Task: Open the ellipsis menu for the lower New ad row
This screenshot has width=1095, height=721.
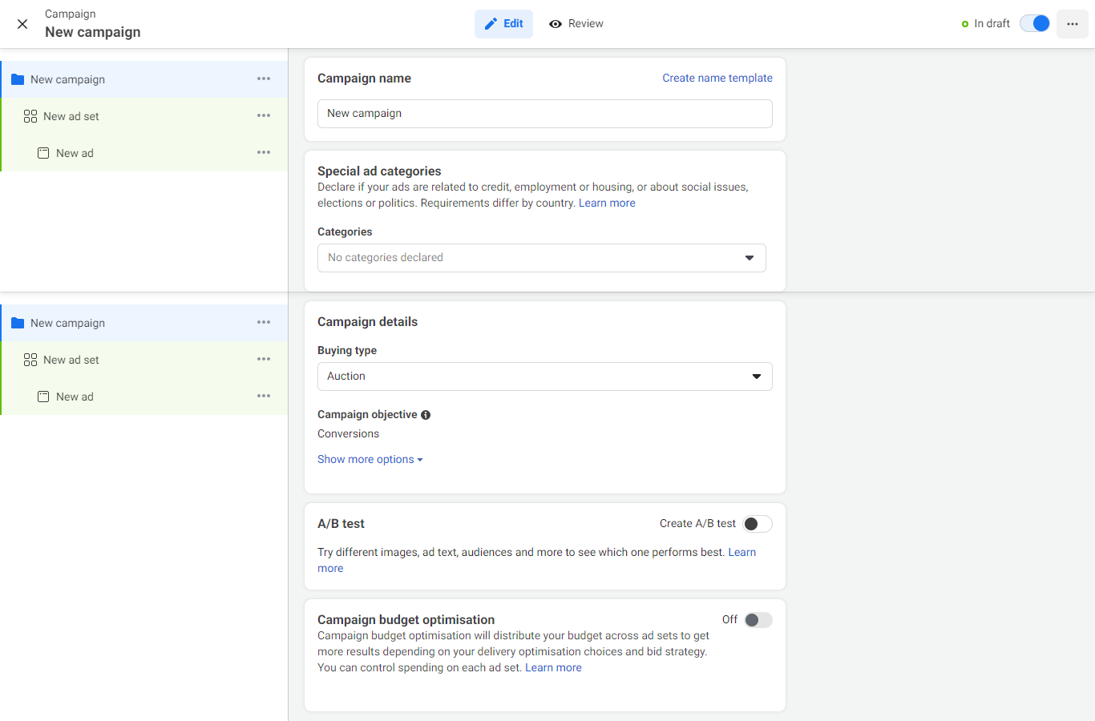Action: pyautogui.click(x=264, y=397)
